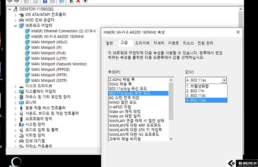Click the speaker icon for 사운드, 비디오 및 게임 컨트롤러

pyautogui.click(x=21, y=114)
